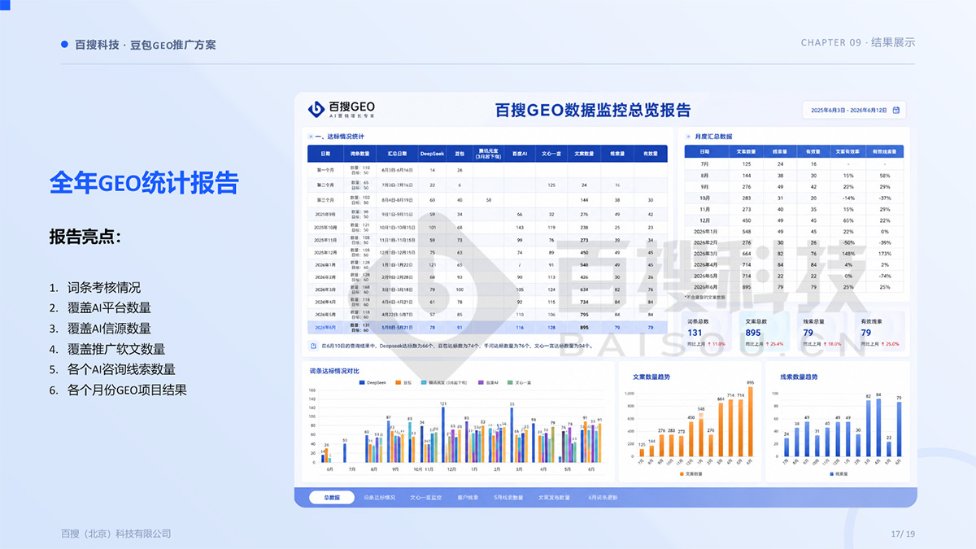Click the 84 bar in 线索数量趋势 chart
This screenshot has width=976, height=549.
pyautogui.click(x=878, y=429)
